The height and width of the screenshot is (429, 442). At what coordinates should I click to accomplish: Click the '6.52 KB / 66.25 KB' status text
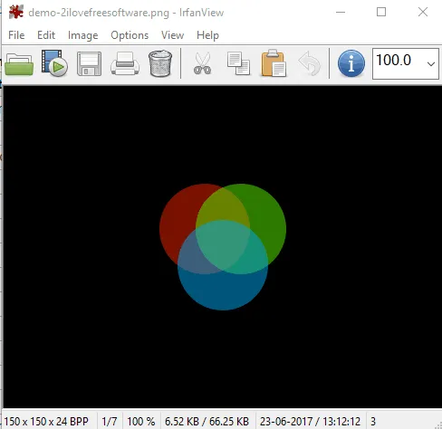point(207,421)
